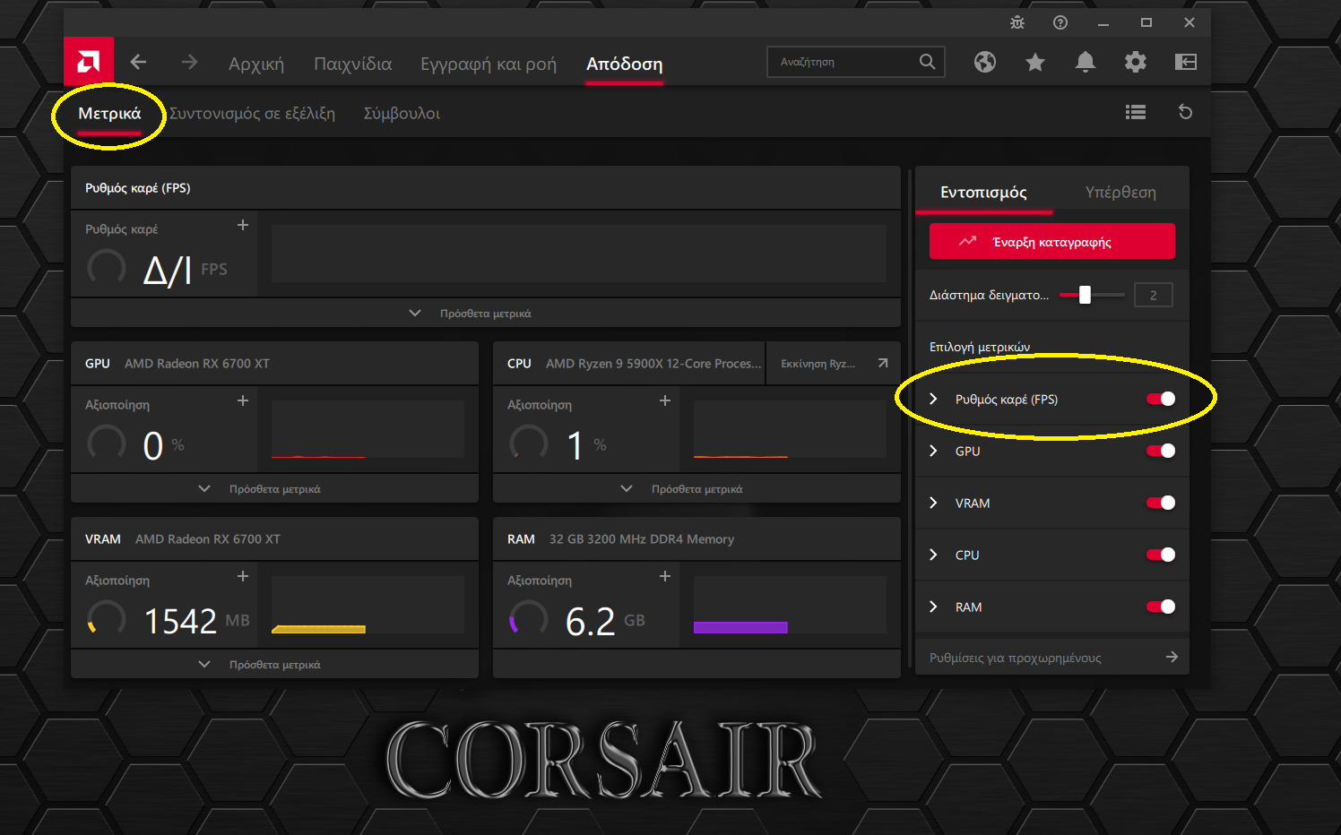Add metric with plus in RAM Αξιοποίηση card
The height and width of the screenshot is (835, 1341).
click(x=665, y=576)
